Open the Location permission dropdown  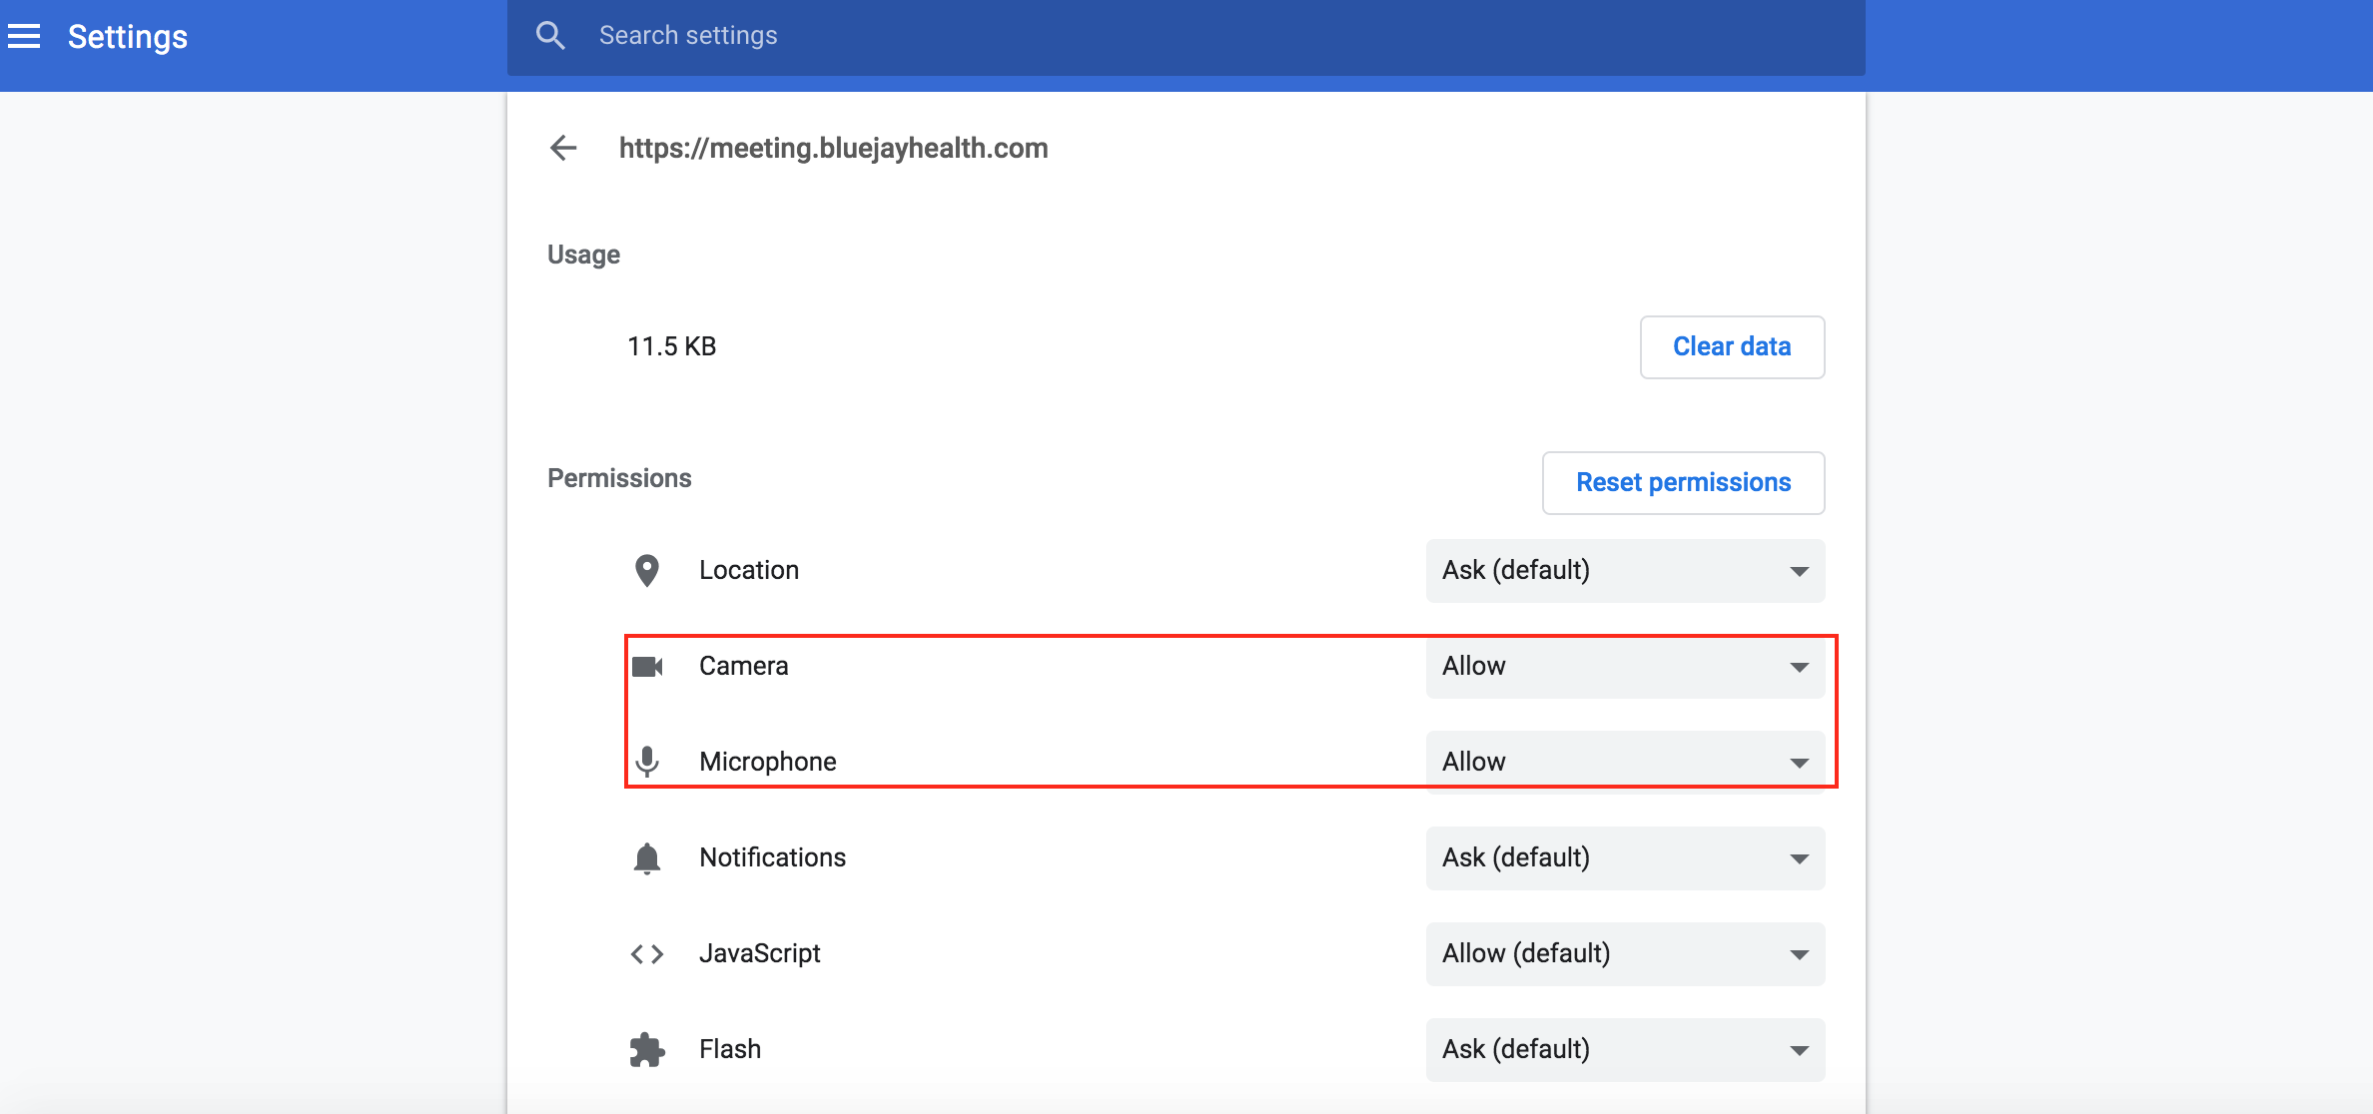pos(1625,571)
